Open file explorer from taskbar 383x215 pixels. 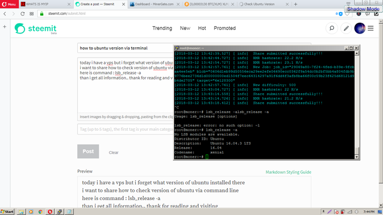22,211
